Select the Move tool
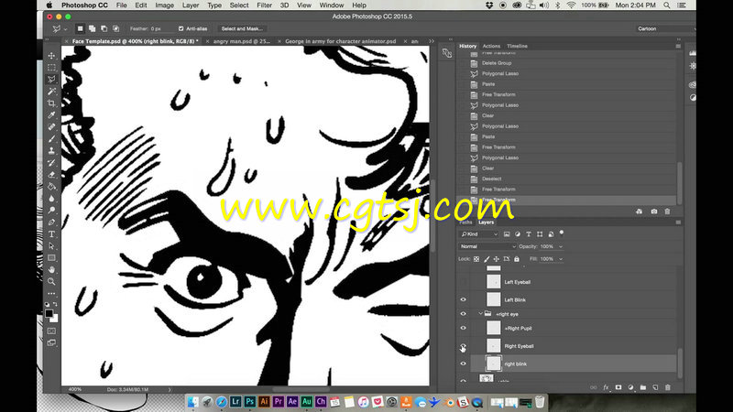Screen dimensions: 733x412 pos(51,56)
